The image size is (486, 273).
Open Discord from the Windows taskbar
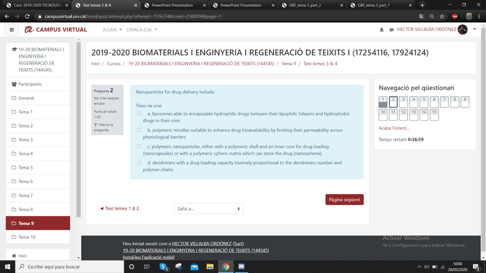[241, 267]
